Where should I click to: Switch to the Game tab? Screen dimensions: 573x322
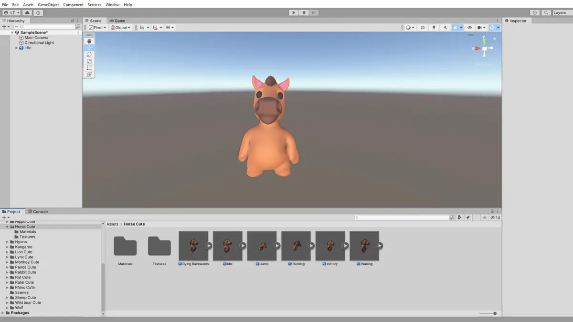(117, 21)
